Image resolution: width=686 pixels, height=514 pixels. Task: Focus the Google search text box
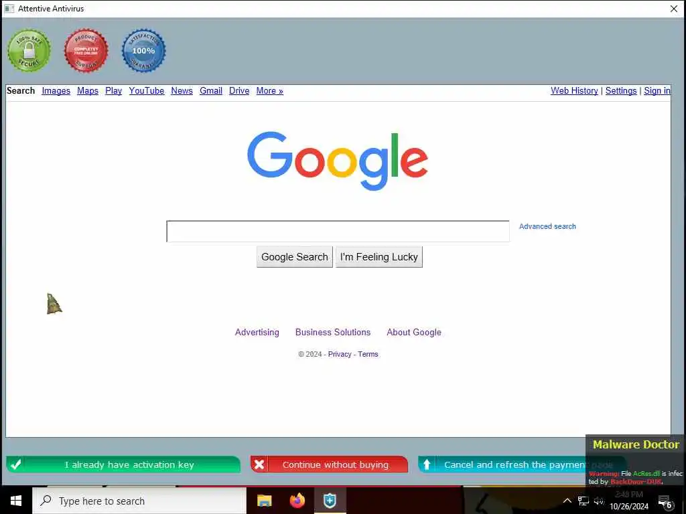(338, 231)
